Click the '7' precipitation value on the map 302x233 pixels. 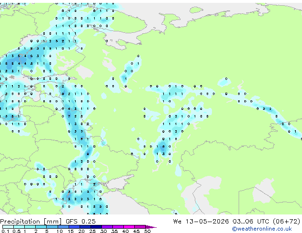tap(69, 116)
